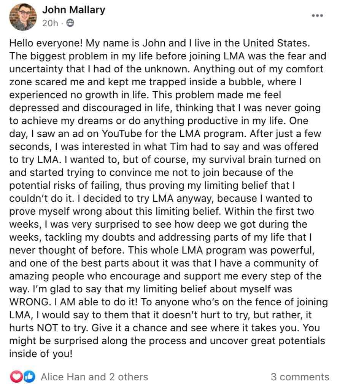The width and height of the screenshot is (337, 391).
Task: Click the heart love reaction icon
Action: [x=16, y=377]
